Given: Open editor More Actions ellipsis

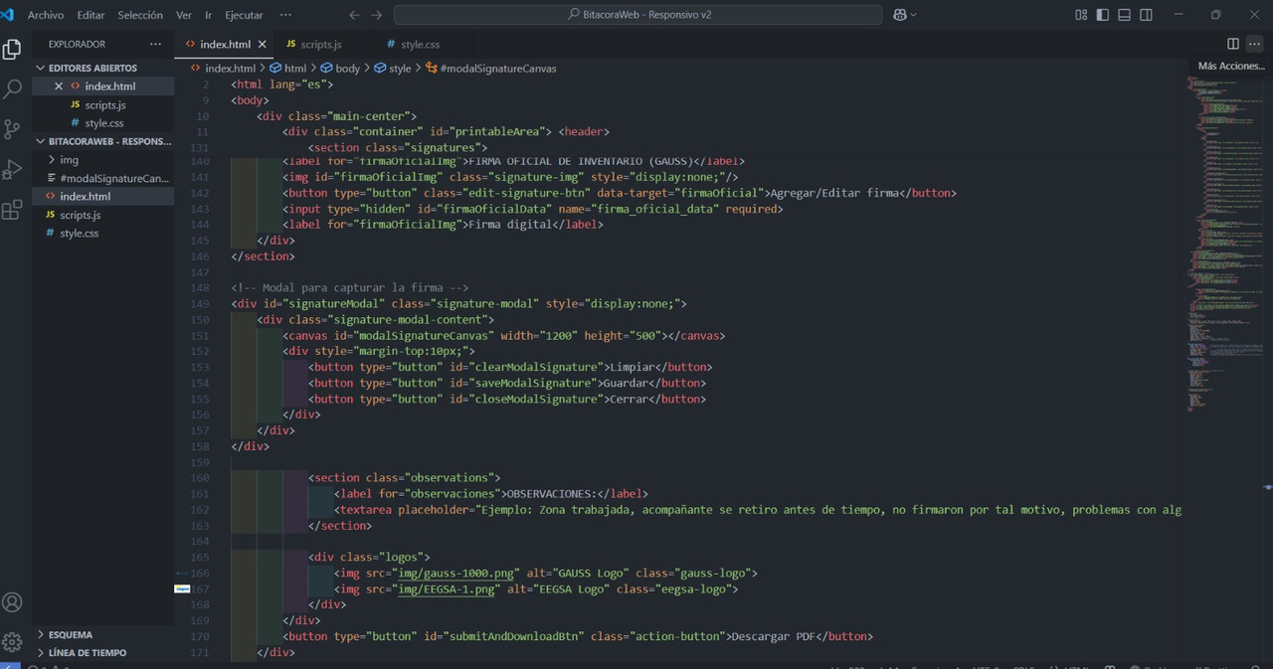Looking at the screenshot, I should click(1254, 44).
